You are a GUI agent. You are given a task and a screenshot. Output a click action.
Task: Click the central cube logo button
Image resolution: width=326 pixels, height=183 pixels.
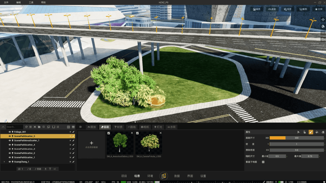tap(164, 176)
